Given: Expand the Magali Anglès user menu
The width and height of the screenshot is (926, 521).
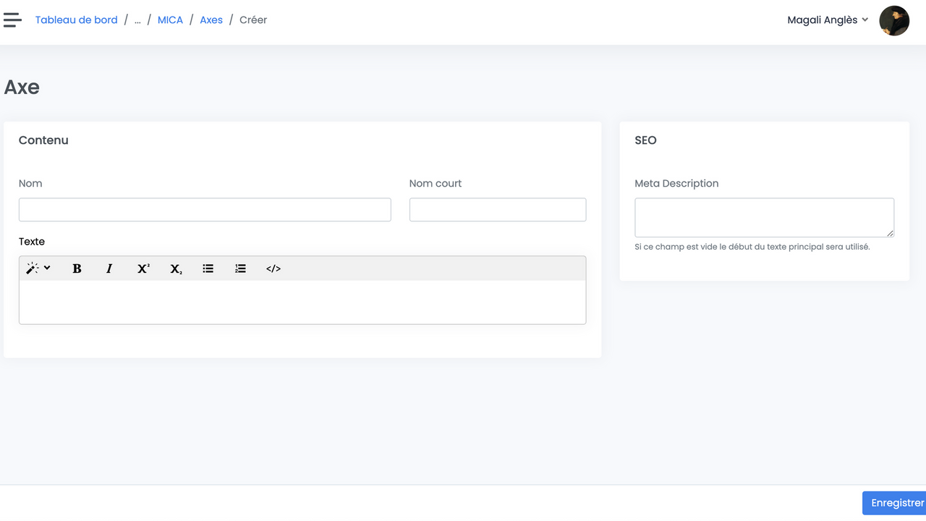Looking at the screenshot, I should [x=827, y=20].
